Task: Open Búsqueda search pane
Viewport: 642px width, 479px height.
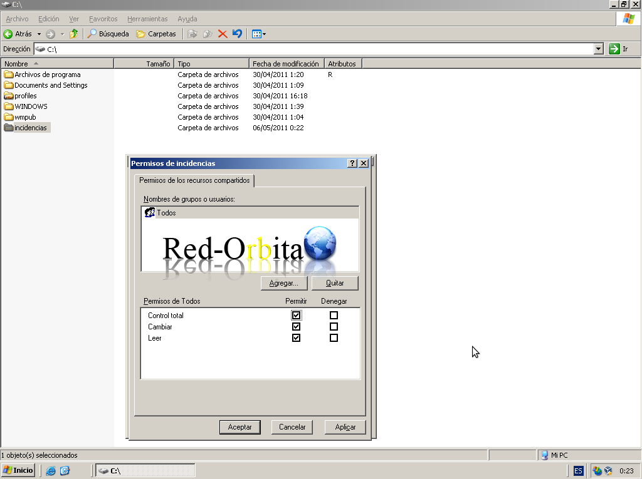Action: point(108,34)
